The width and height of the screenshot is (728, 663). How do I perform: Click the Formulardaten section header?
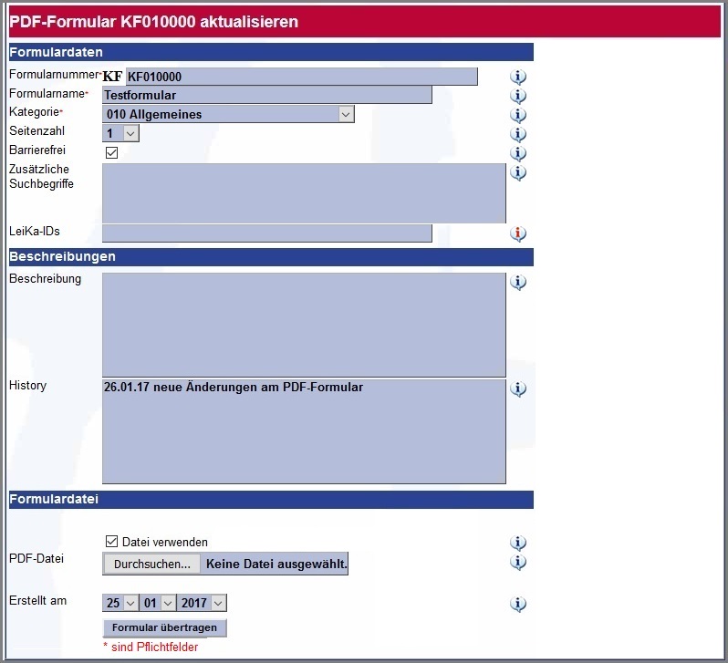click(x=271, y=52)
